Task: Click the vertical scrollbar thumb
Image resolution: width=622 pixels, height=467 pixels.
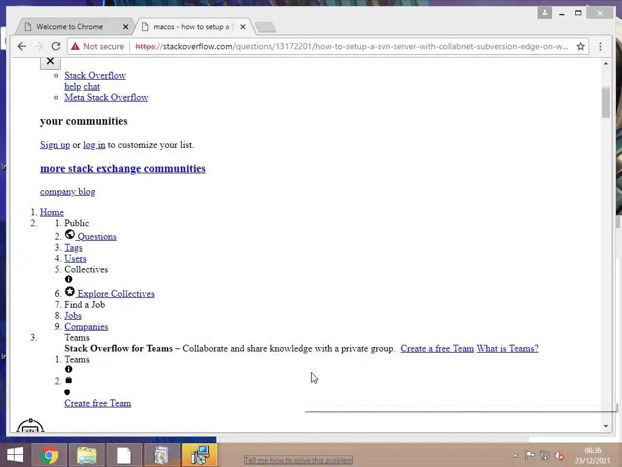Action: coord(606,102)
